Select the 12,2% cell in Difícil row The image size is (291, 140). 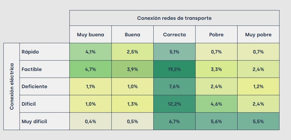point(174,104)
